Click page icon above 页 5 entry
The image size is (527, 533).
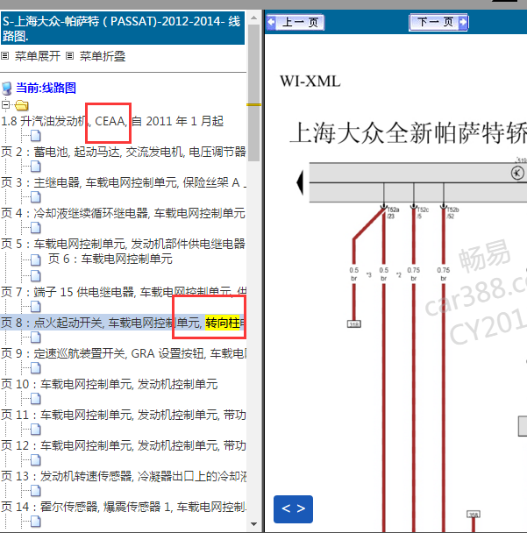click(x=36, y=227)
